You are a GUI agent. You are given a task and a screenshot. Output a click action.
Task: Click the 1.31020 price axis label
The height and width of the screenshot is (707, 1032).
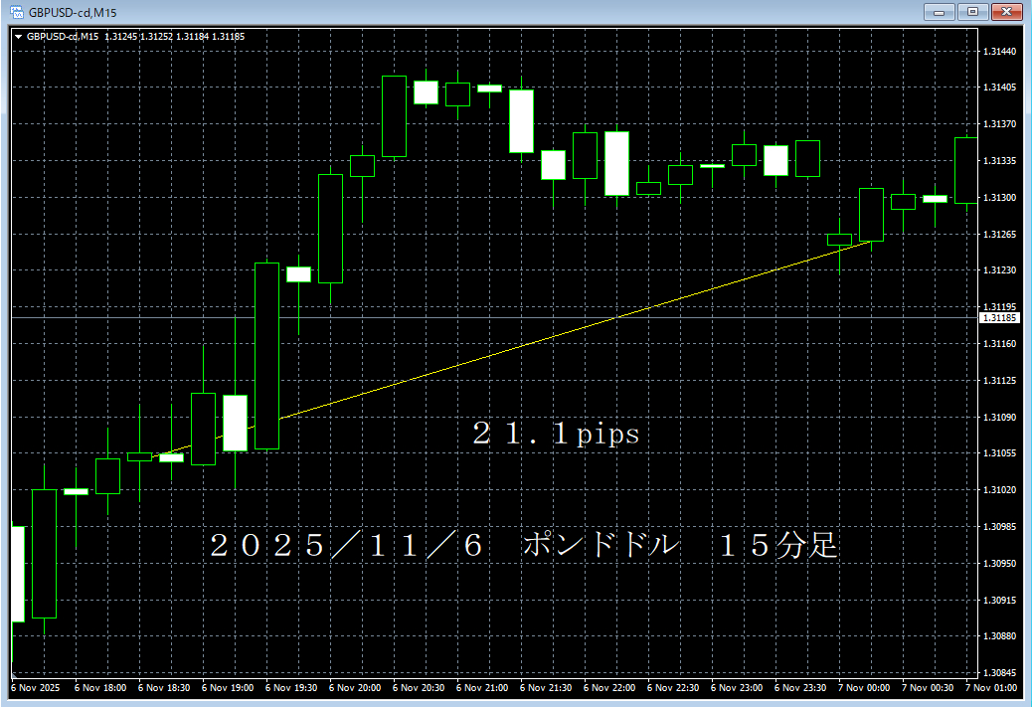pyautogui.click(x=998, y=490)
